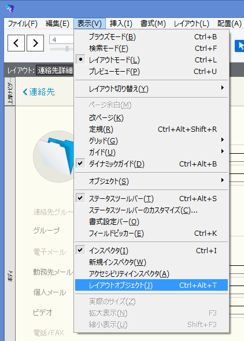Open 挿入(I) menu
This screenshot has height=341, width=244.
pyautogui.click(x=121, y=24)
